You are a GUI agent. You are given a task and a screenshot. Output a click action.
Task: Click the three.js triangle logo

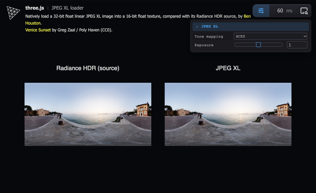(13, 12)
